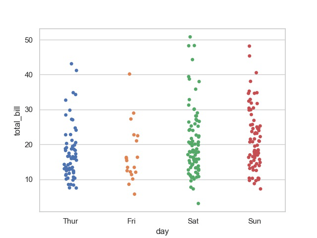Click the 10 y-axis tick label

pyautogui.click(x=30, y=179)
